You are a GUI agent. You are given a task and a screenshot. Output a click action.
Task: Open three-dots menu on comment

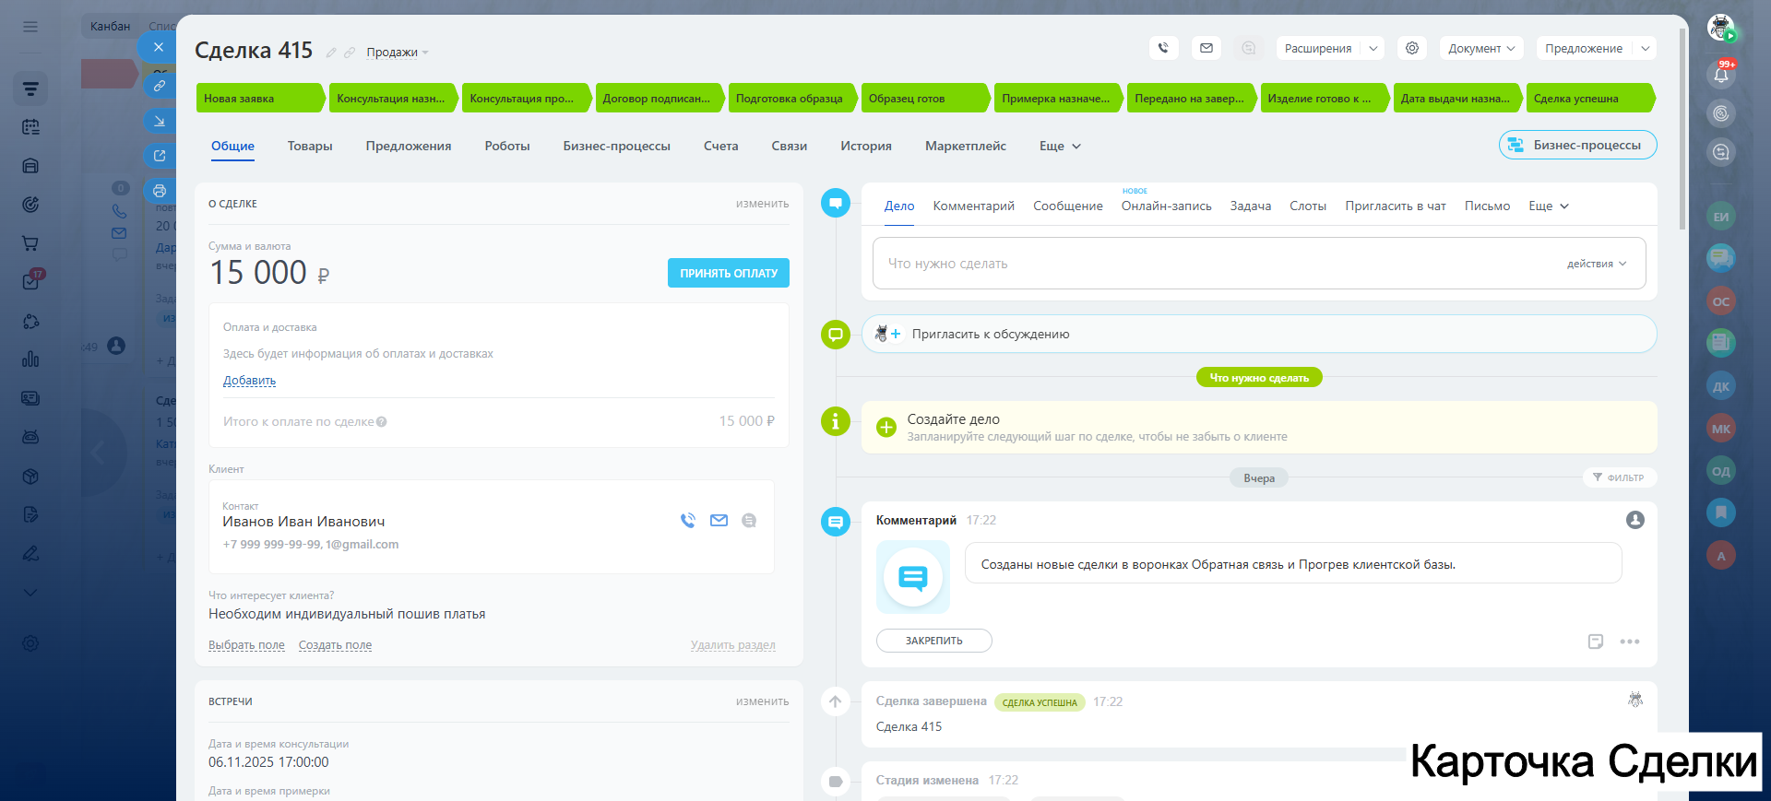1630,642
